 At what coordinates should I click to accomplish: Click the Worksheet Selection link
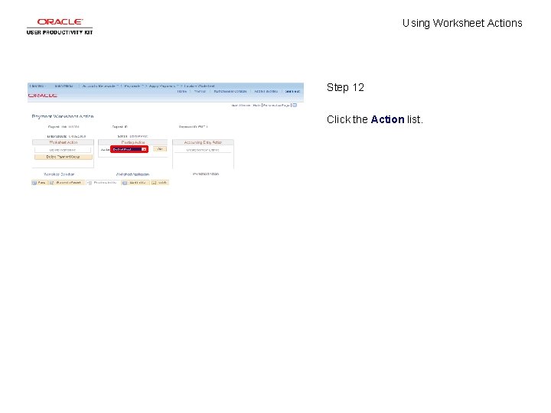[59, 174]
